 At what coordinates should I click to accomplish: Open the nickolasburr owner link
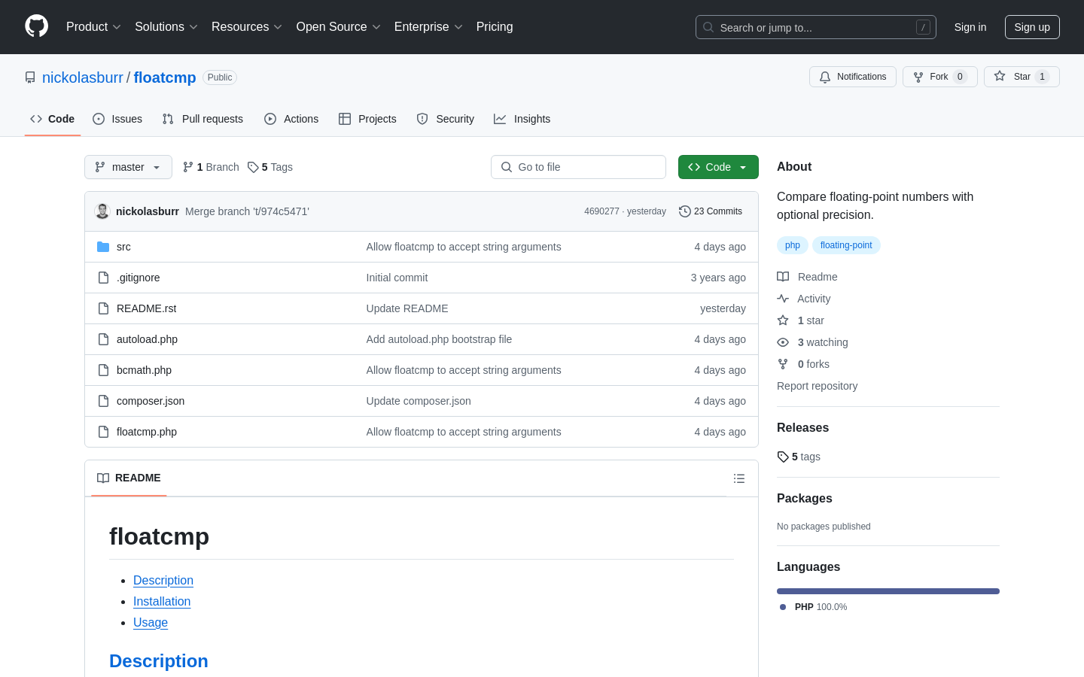83,77
